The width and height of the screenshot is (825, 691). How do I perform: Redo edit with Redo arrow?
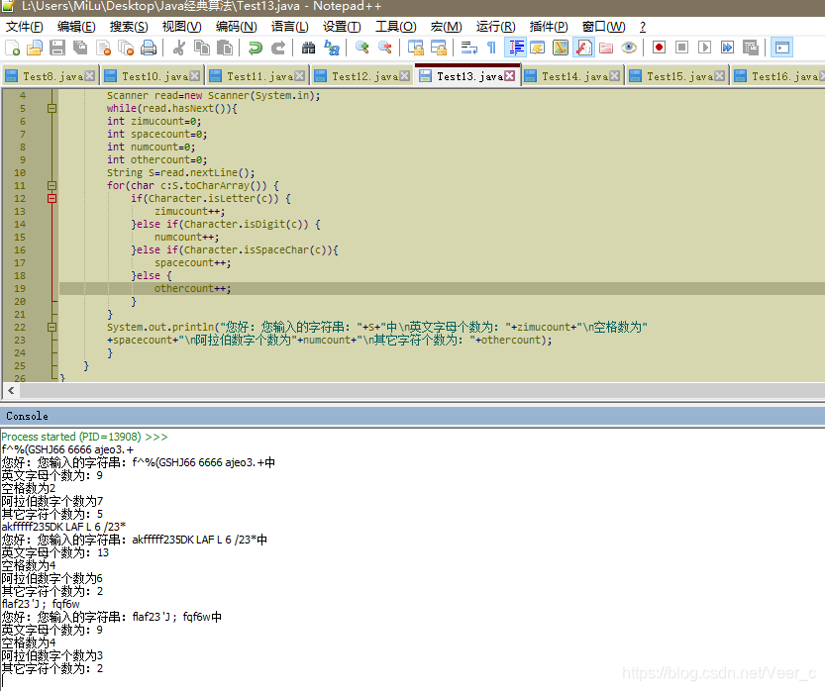(x=277, y=48)
